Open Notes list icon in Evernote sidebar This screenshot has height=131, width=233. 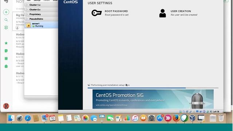6,51
